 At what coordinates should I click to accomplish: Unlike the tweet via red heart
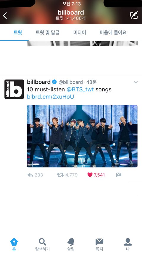pyautogui.click(x=90, y=175)
